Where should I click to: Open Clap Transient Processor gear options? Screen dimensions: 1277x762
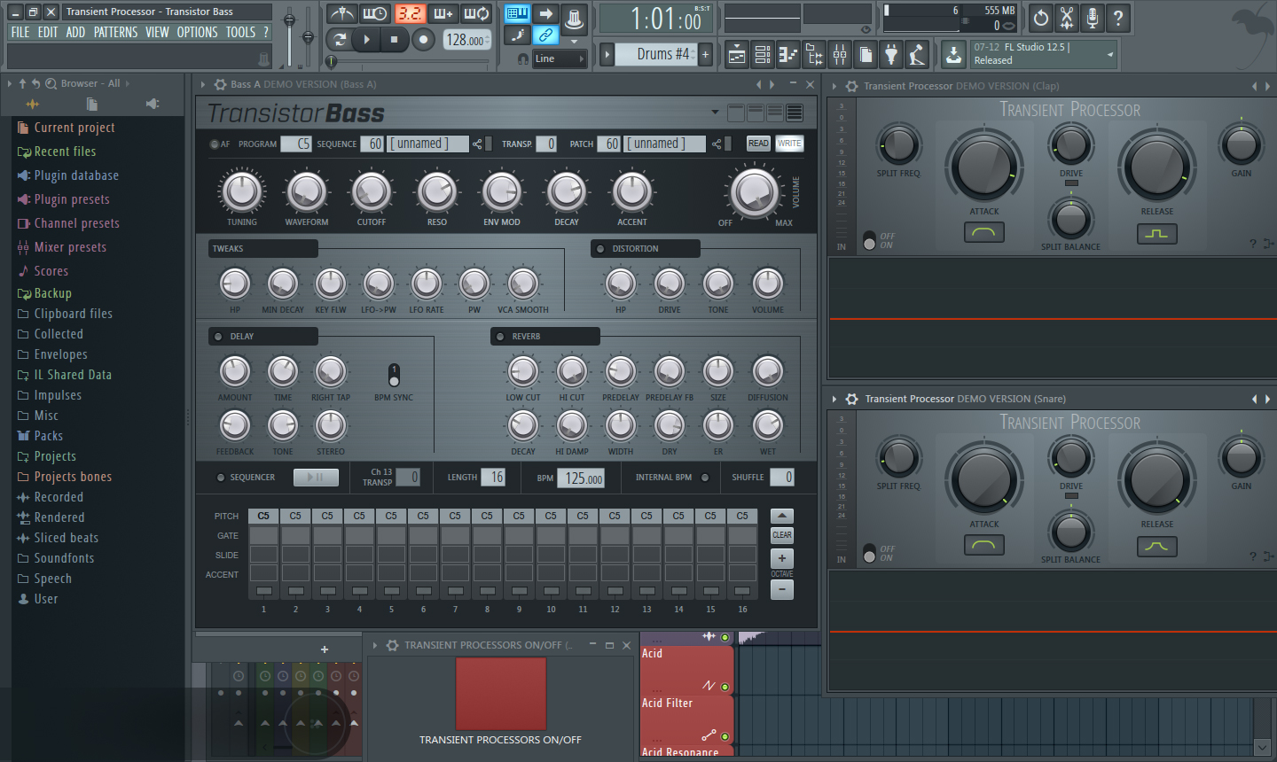(851, 86)
